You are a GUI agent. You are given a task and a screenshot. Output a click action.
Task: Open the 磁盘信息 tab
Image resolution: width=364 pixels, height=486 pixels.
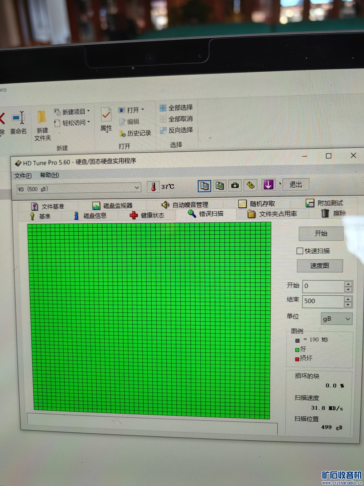(90, 216)
